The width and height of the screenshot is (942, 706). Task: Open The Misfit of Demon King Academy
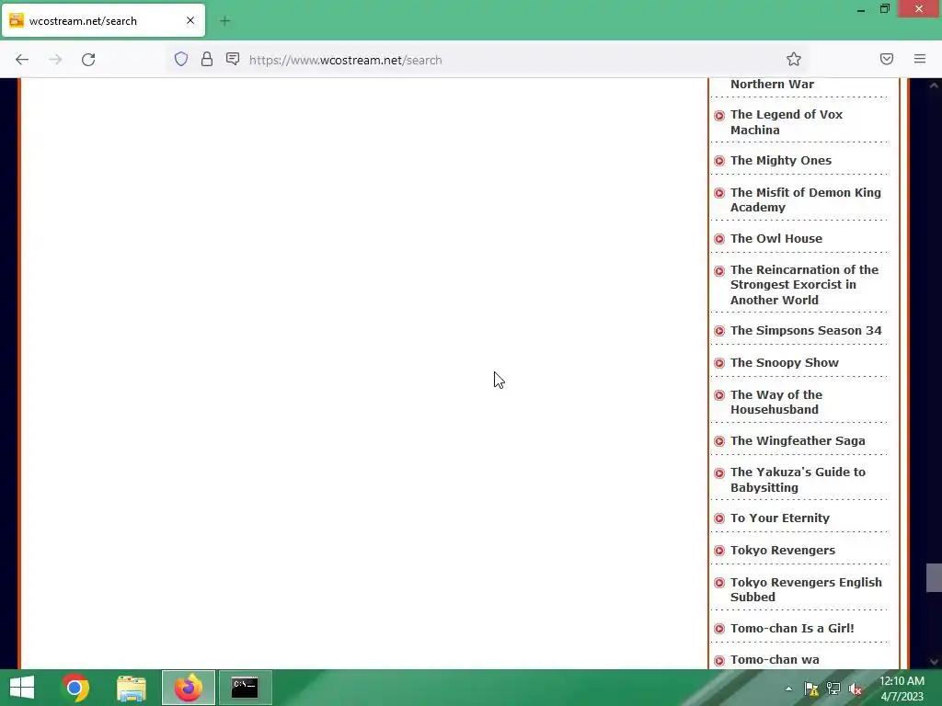[805, 199]
